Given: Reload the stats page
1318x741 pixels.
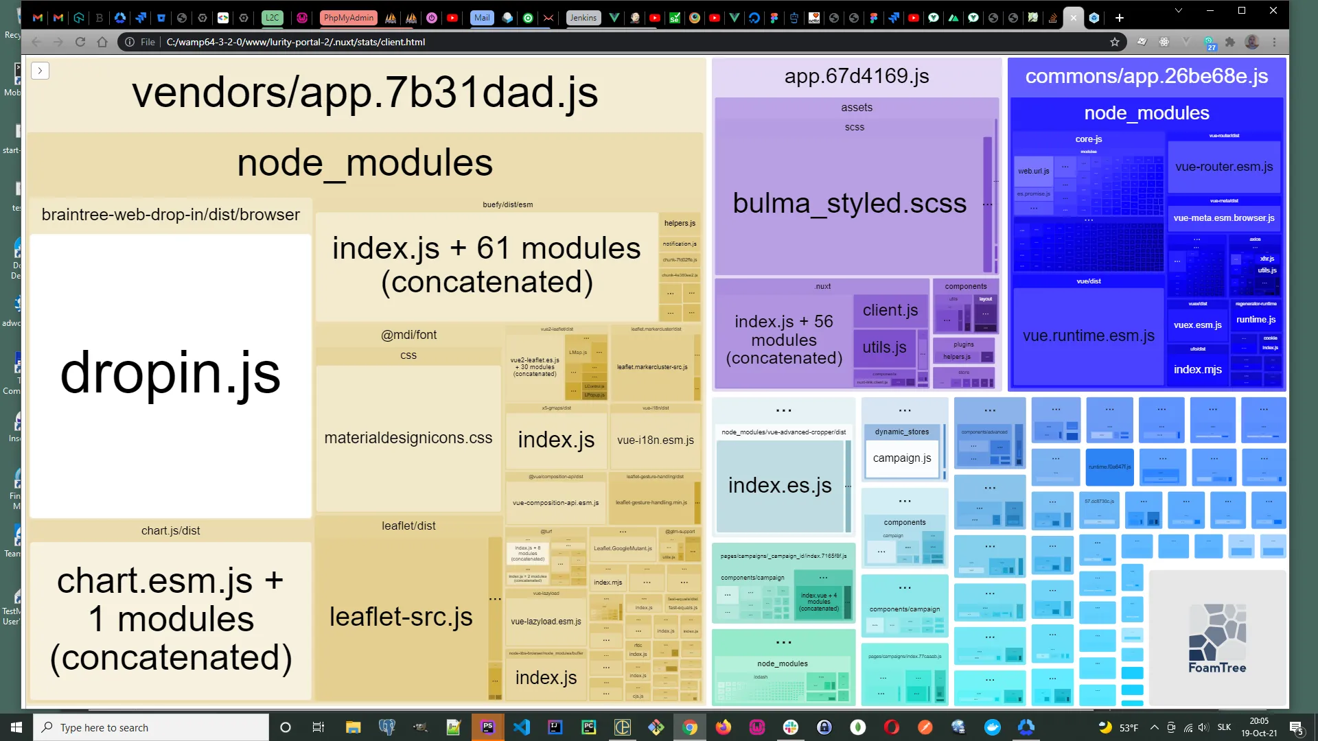Looking at the screenshot, I should [x=80, y=42].
